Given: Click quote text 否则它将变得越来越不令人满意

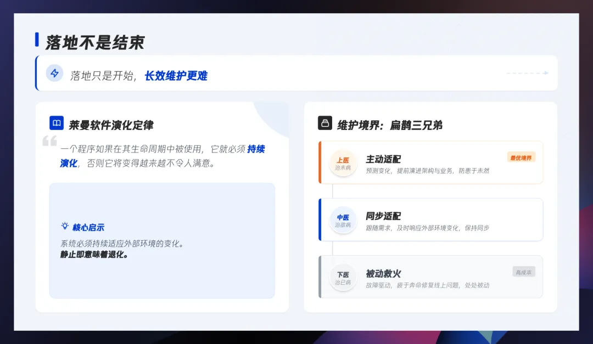Looking at the screenshot, I should [x=148, y=163].
